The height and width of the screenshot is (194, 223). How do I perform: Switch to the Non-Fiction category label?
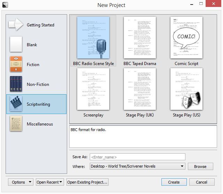[x=38, y=84]
